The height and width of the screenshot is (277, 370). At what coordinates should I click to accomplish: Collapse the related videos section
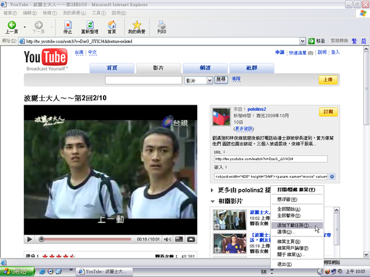pos(212,201)
